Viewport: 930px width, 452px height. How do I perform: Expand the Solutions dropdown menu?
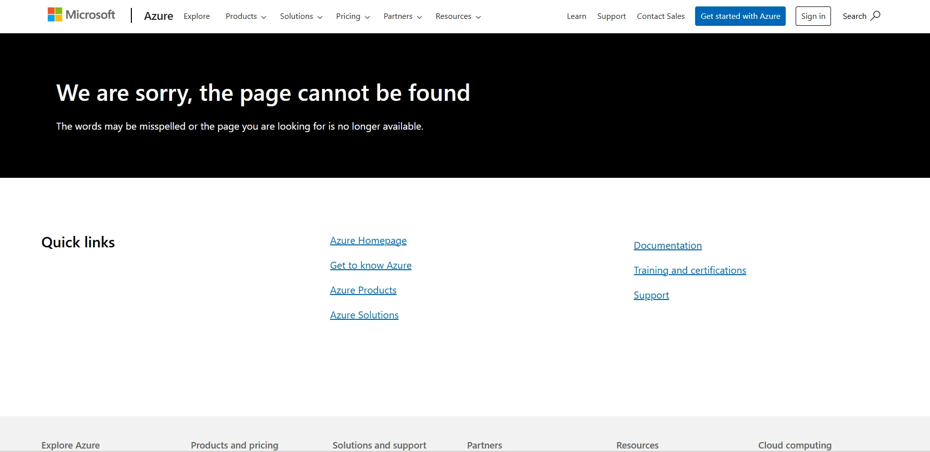(x=301, y=16)
